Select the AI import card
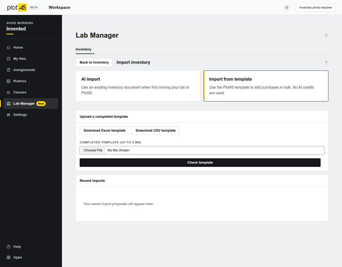The height and width of the screenshot is (267, 342). pos(138,86)
